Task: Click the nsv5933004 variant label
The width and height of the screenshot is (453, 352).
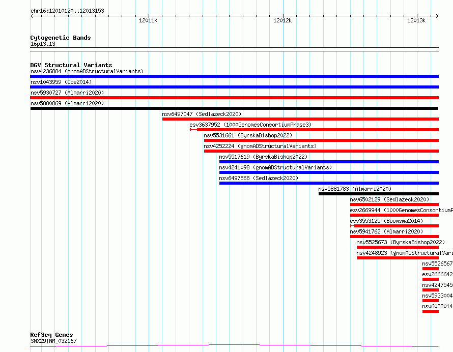Action: coord(437,296)
